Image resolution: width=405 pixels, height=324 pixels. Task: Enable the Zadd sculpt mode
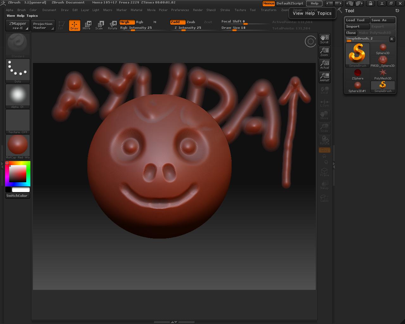178,22
